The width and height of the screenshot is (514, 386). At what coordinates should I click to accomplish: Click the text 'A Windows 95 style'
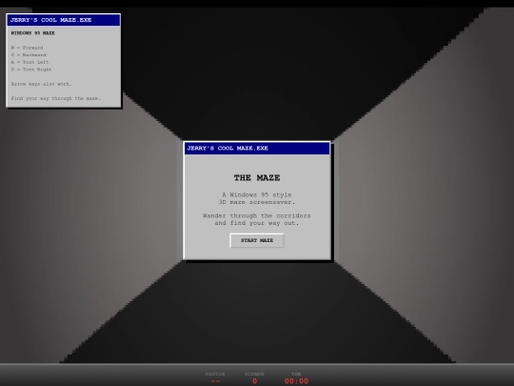(x=257, y=194)
